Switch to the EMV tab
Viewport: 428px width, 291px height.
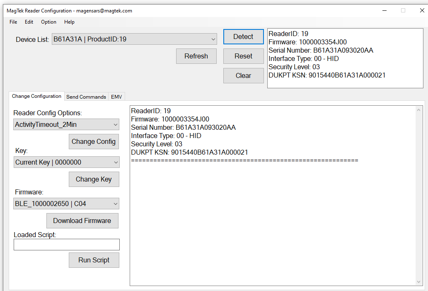116,97
